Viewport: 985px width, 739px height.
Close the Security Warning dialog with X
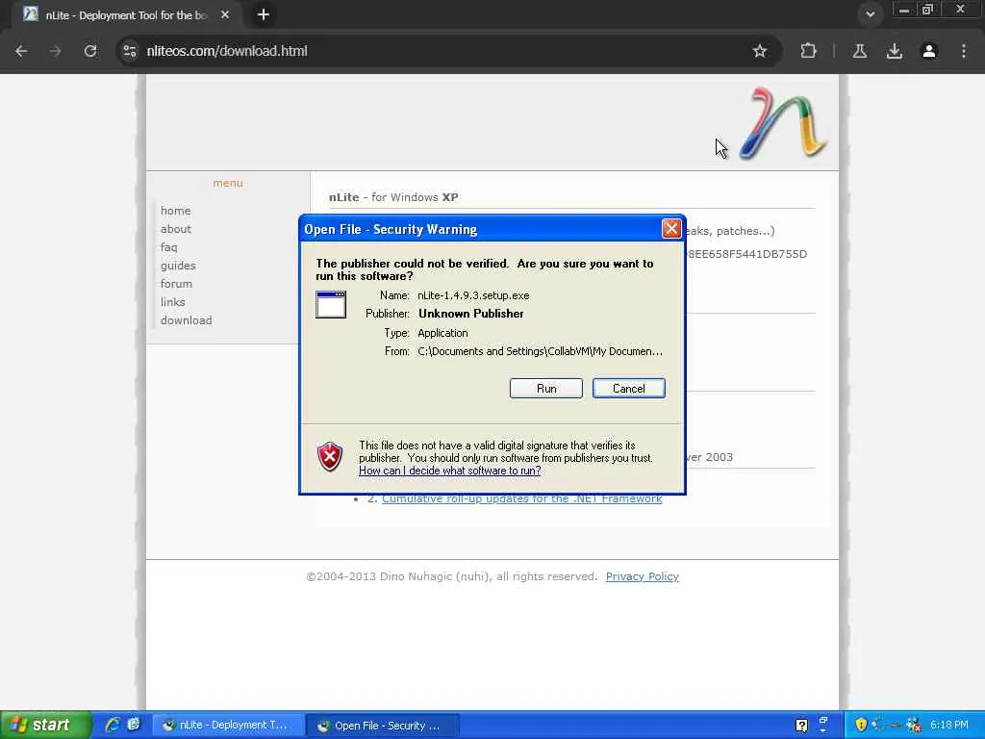(x=670, y=229)
